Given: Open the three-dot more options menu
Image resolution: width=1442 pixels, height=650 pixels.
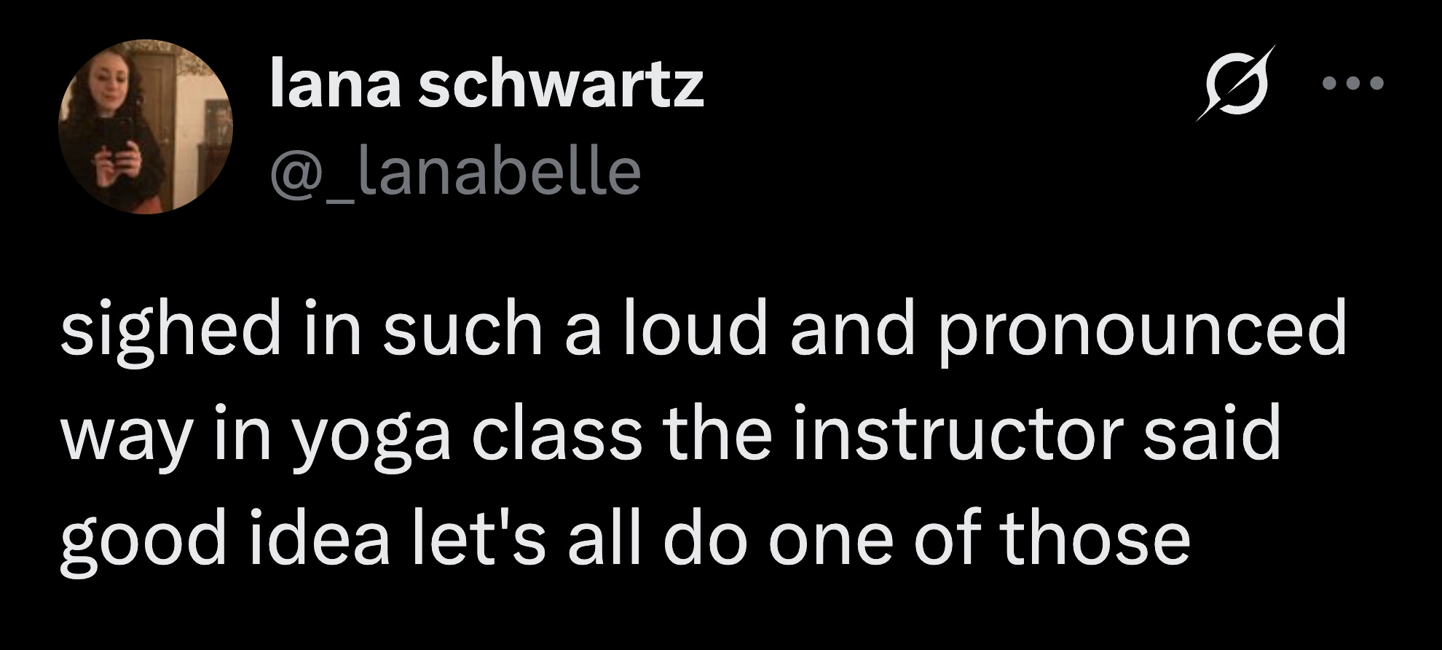Looking at the screenshot, I should click(1352, 85).
